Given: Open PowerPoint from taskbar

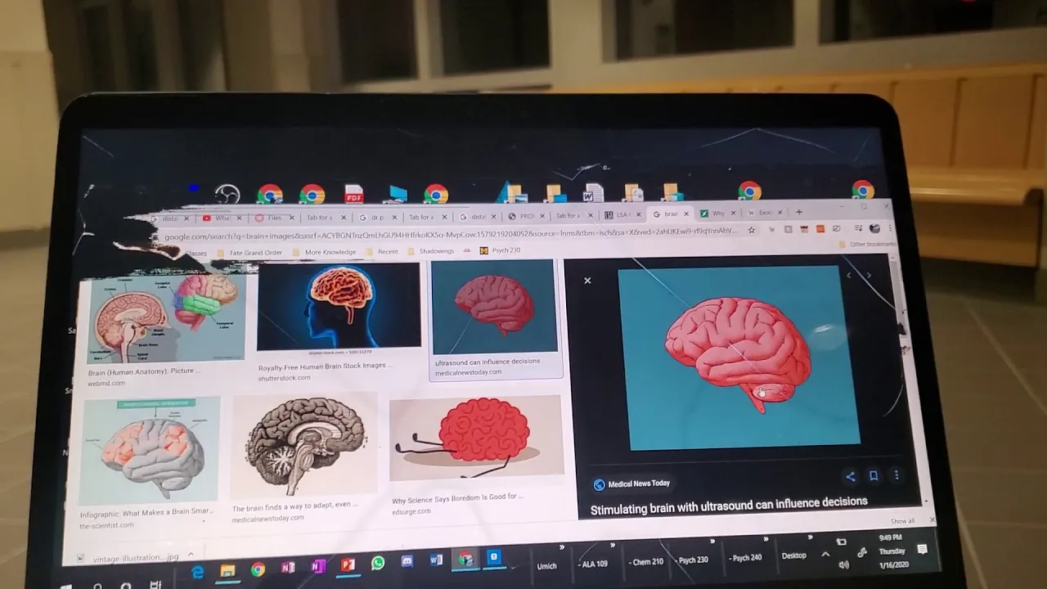Looking at the screenshot, I should click(348, 565).
